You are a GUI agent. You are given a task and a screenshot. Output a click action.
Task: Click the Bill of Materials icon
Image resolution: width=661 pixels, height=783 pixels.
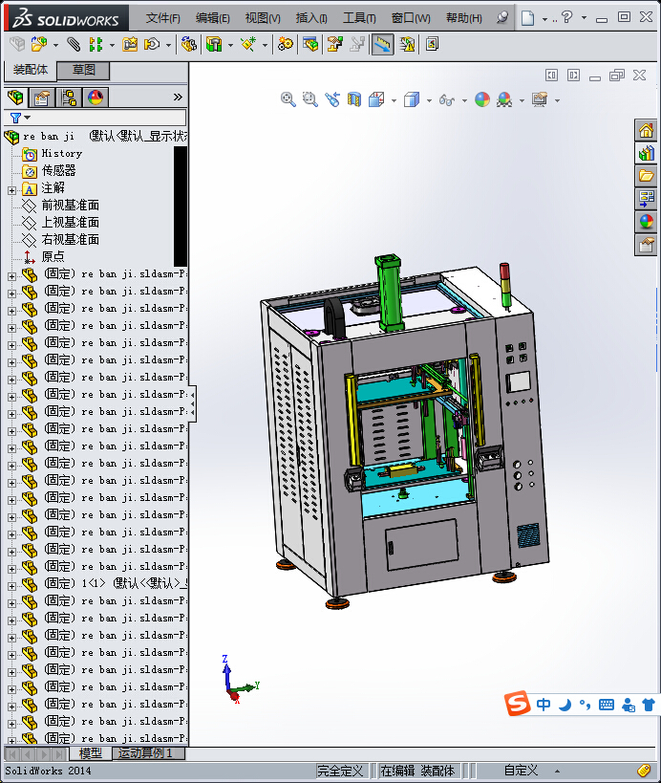pyautogui.click(x=310, y=44)
